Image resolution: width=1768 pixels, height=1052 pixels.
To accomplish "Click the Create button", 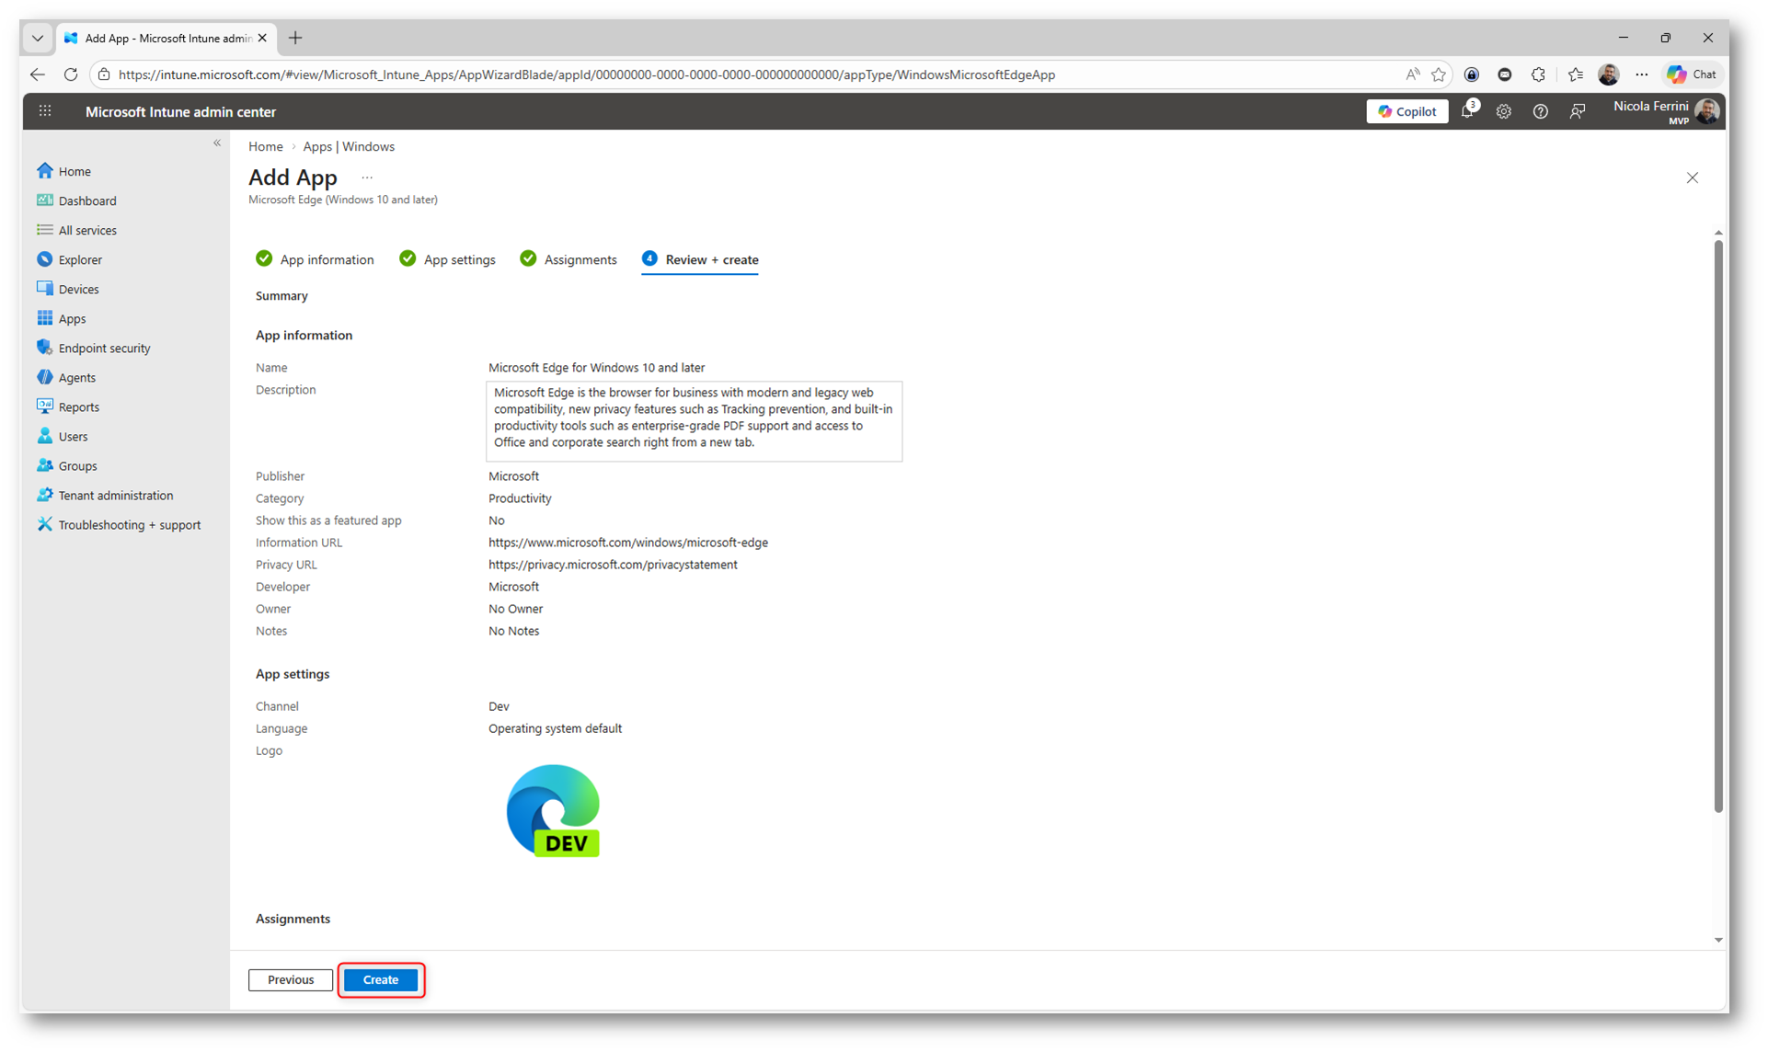I will [x=380, y=979].
